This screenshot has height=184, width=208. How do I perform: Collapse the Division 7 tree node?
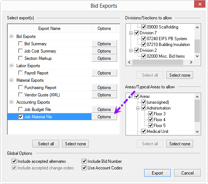(x=131, y=33)
